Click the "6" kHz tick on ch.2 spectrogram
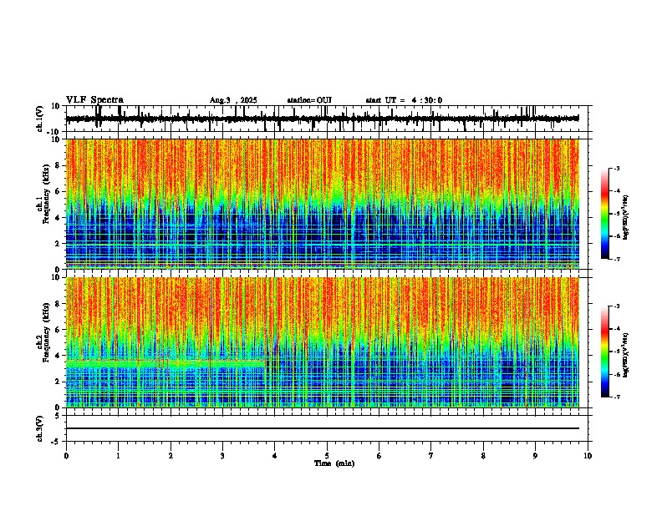Image resolution: width=662 pixels, height=511 pixels. pos(59,329)
